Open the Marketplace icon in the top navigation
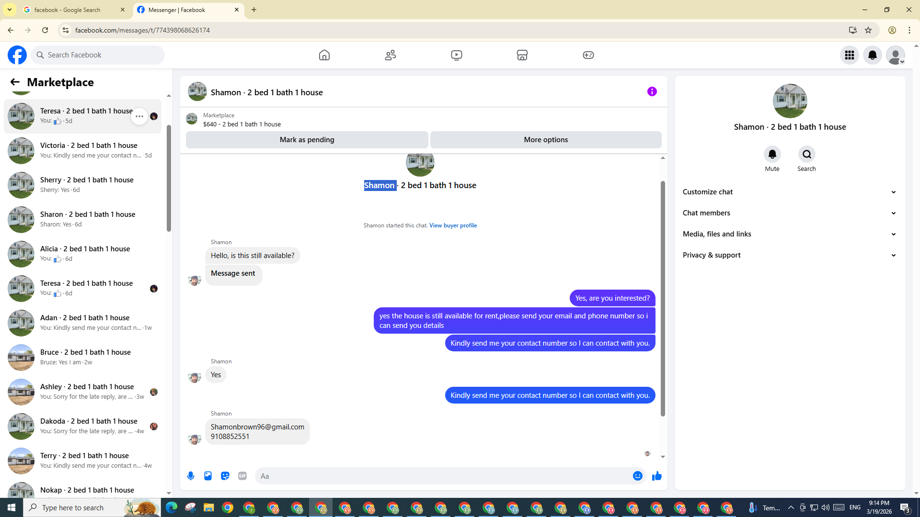This screenshot has height=517, width=920. point(522,55)
